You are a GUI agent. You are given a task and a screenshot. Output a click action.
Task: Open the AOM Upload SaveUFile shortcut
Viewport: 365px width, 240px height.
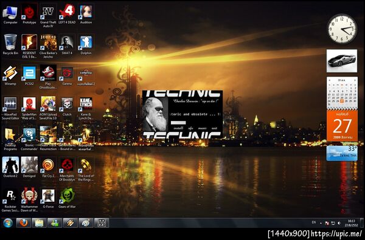coord(48,108)
